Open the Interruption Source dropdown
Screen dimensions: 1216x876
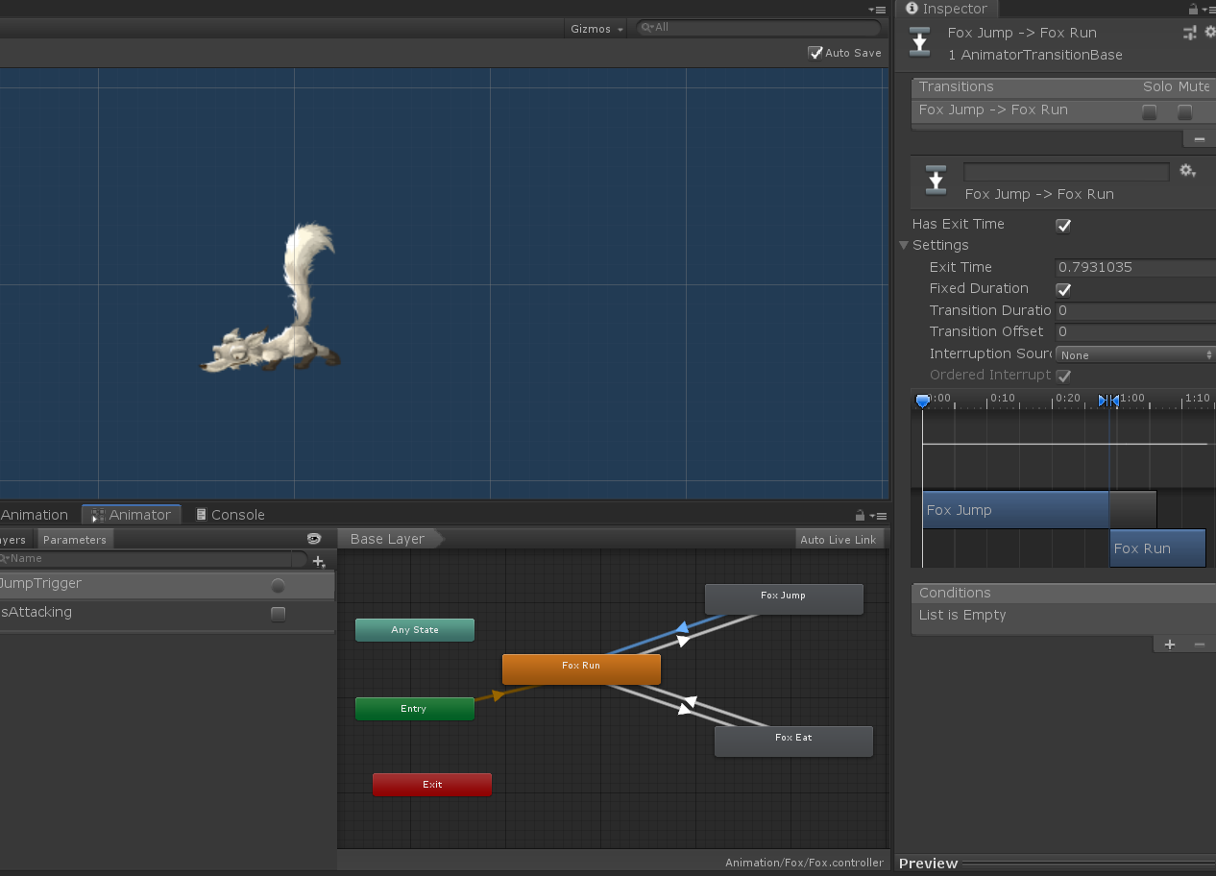tap(1136, 354)
